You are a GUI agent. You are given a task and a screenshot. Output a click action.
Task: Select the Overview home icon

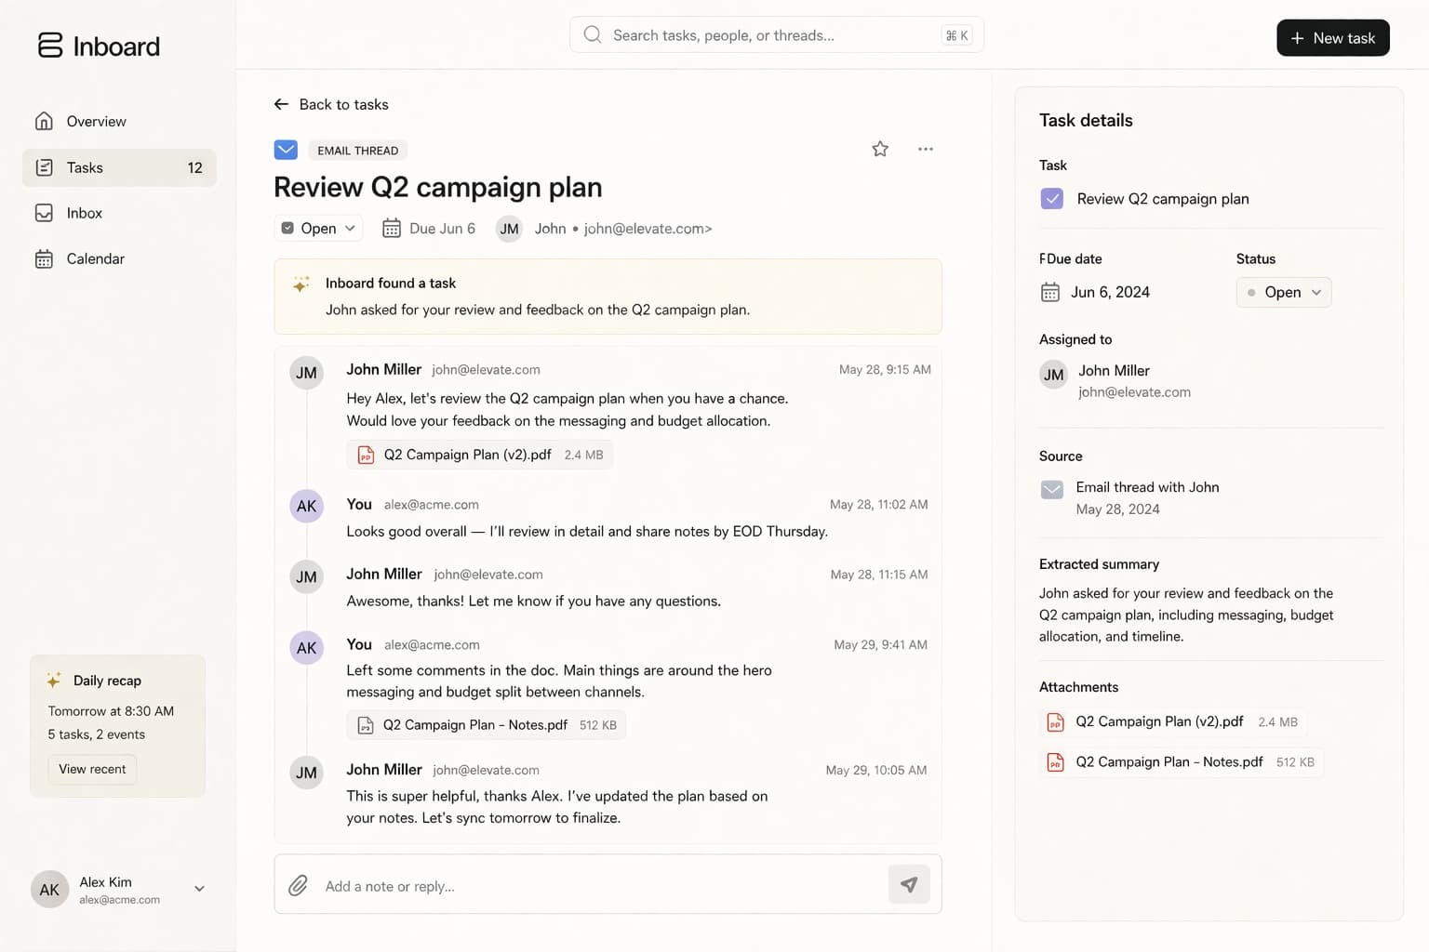point(44,121)
